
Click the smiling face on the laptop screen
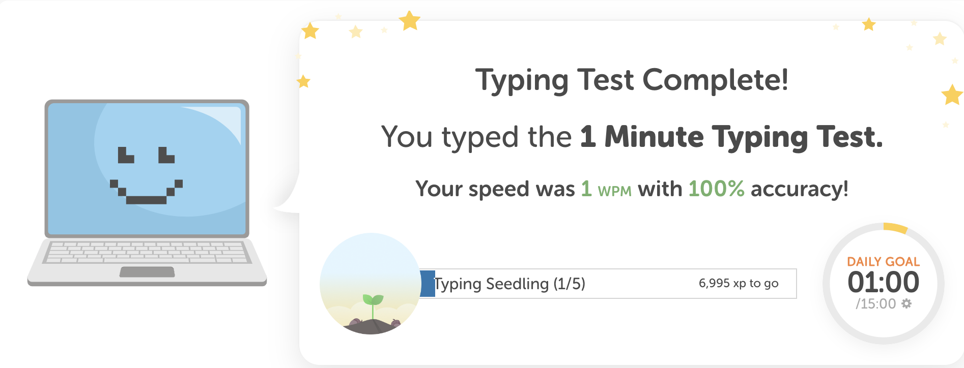tap(147, 175)
